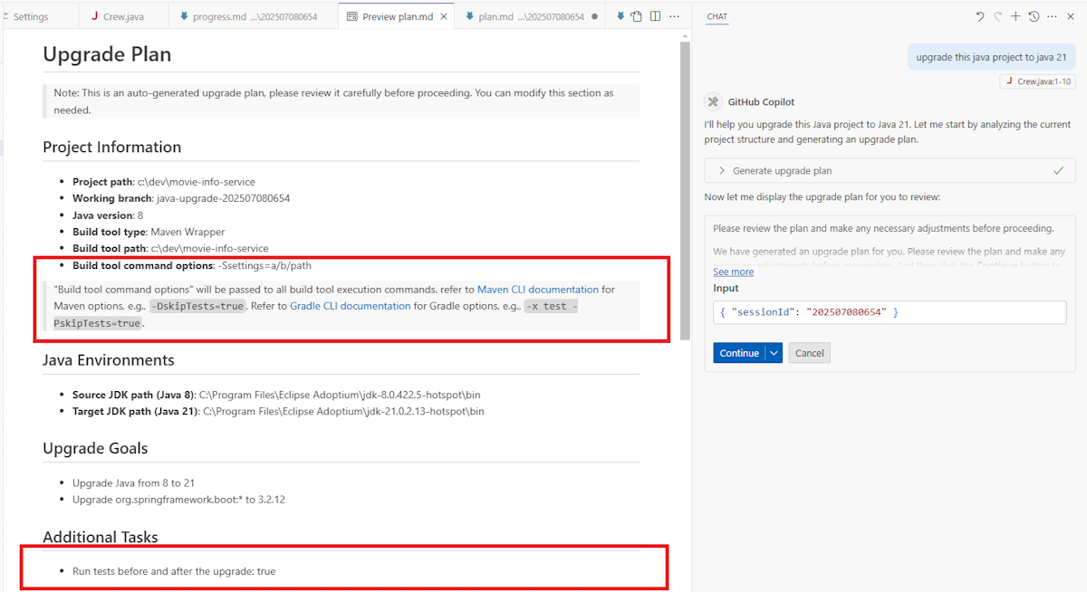The width and height of the screenshot is (1087, 592).
Task: Click the undo last request icon in chat
Action: (980, 16)
